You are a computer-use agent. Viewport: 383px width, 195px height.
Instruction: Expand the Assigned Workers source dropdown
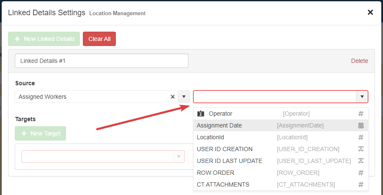184,97
